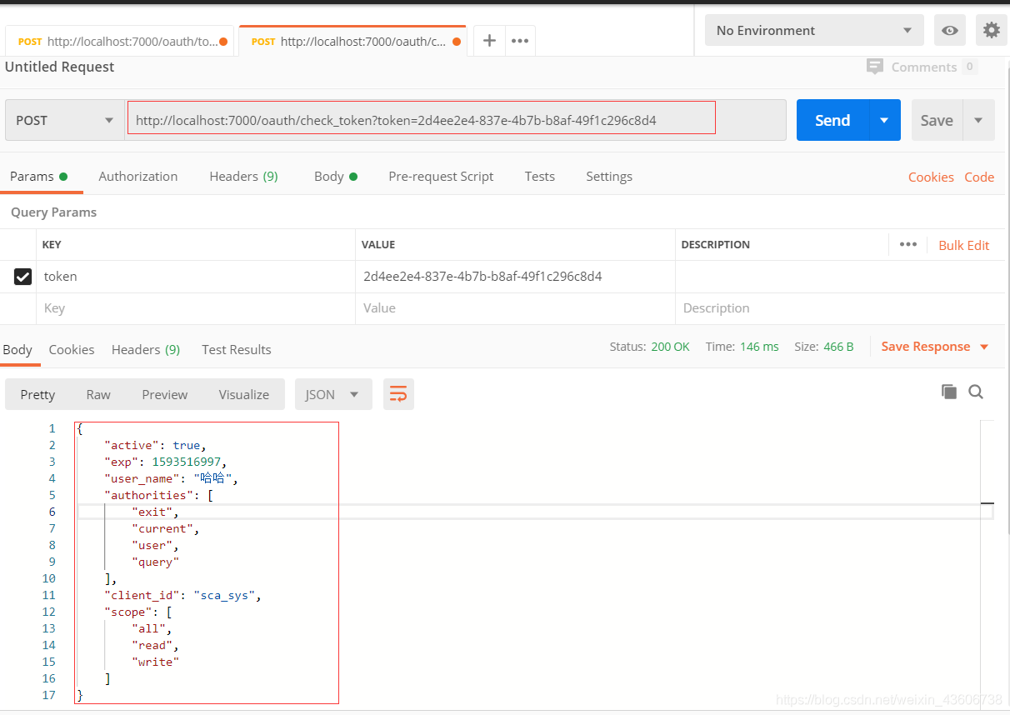
Task: Copy response body to clipboard
Action: pyautogui.click(x=948, y=392)
